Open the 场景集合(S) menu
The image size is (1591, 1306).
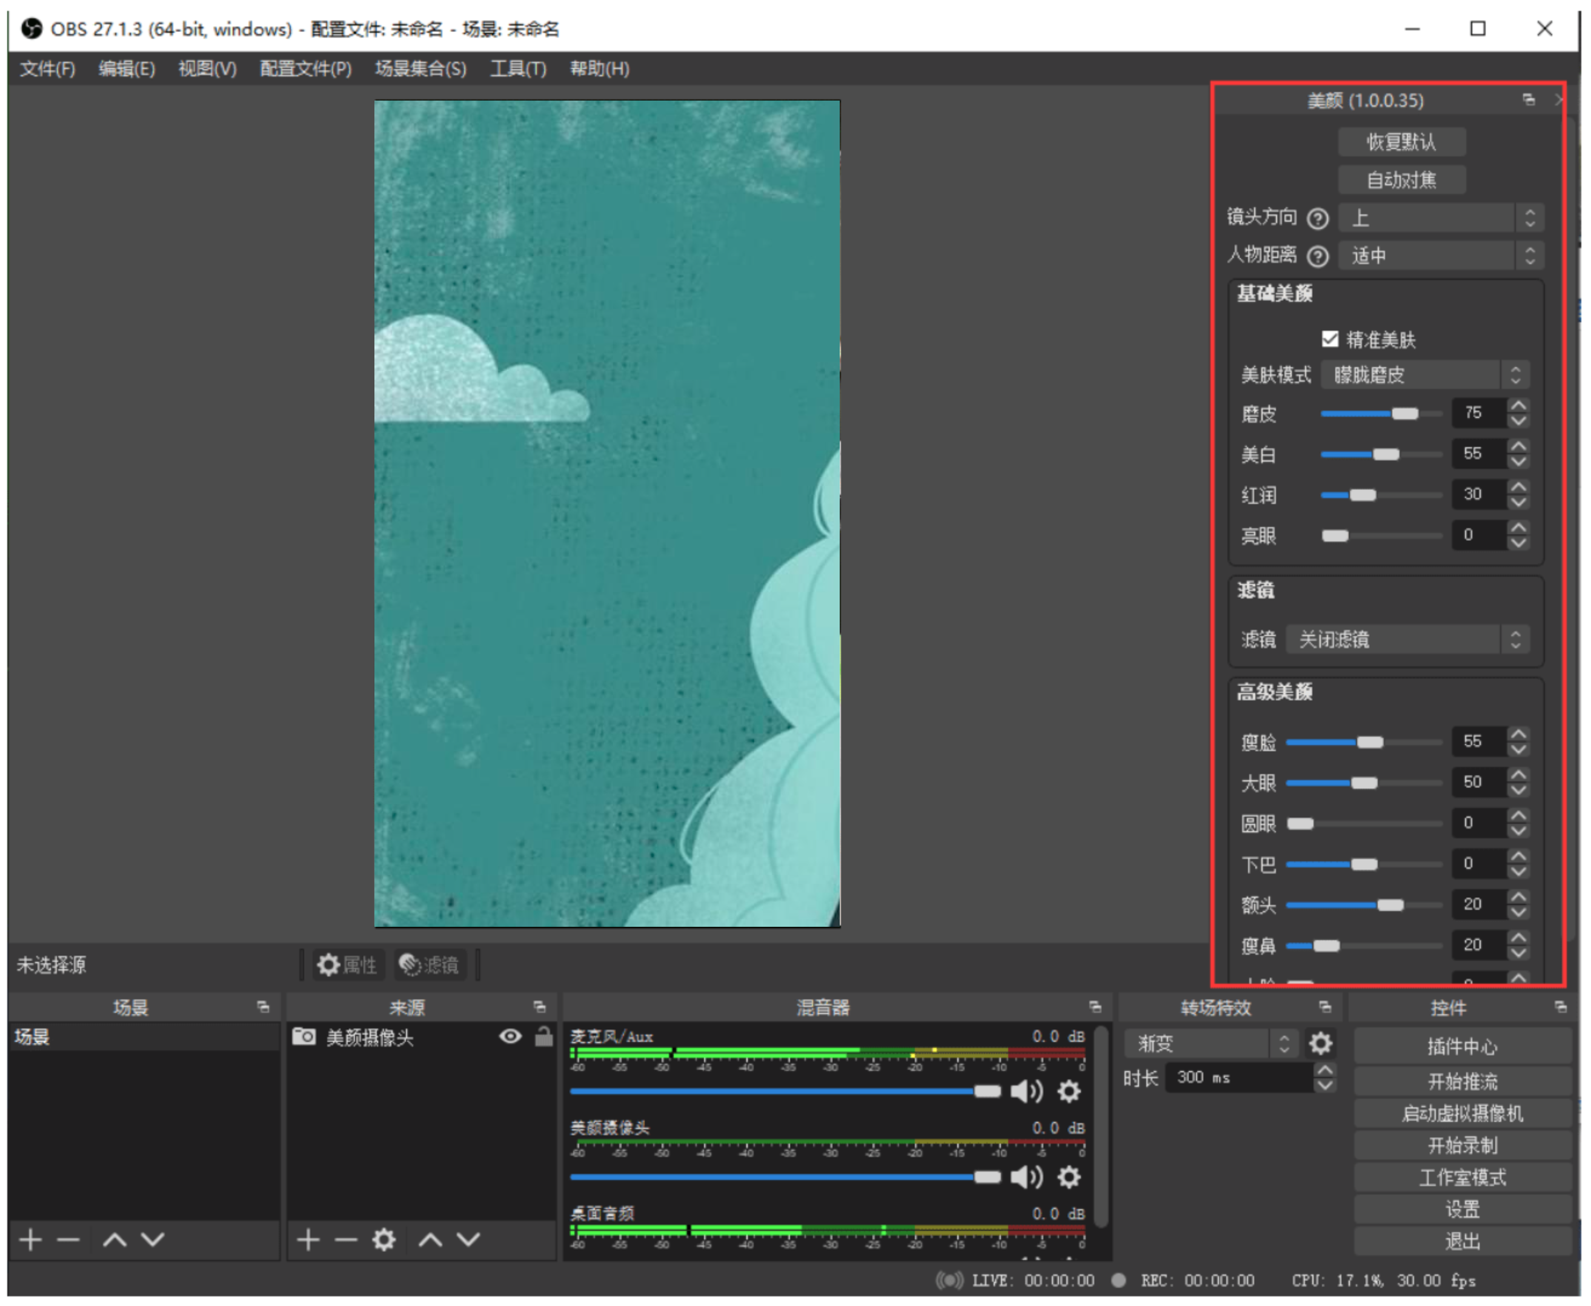420,68
